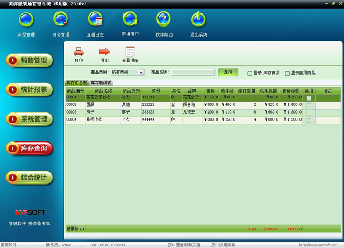This screenshot has height=248, width=344.
Task: Open 软件帮助 help icon
Action: point(164,22)
